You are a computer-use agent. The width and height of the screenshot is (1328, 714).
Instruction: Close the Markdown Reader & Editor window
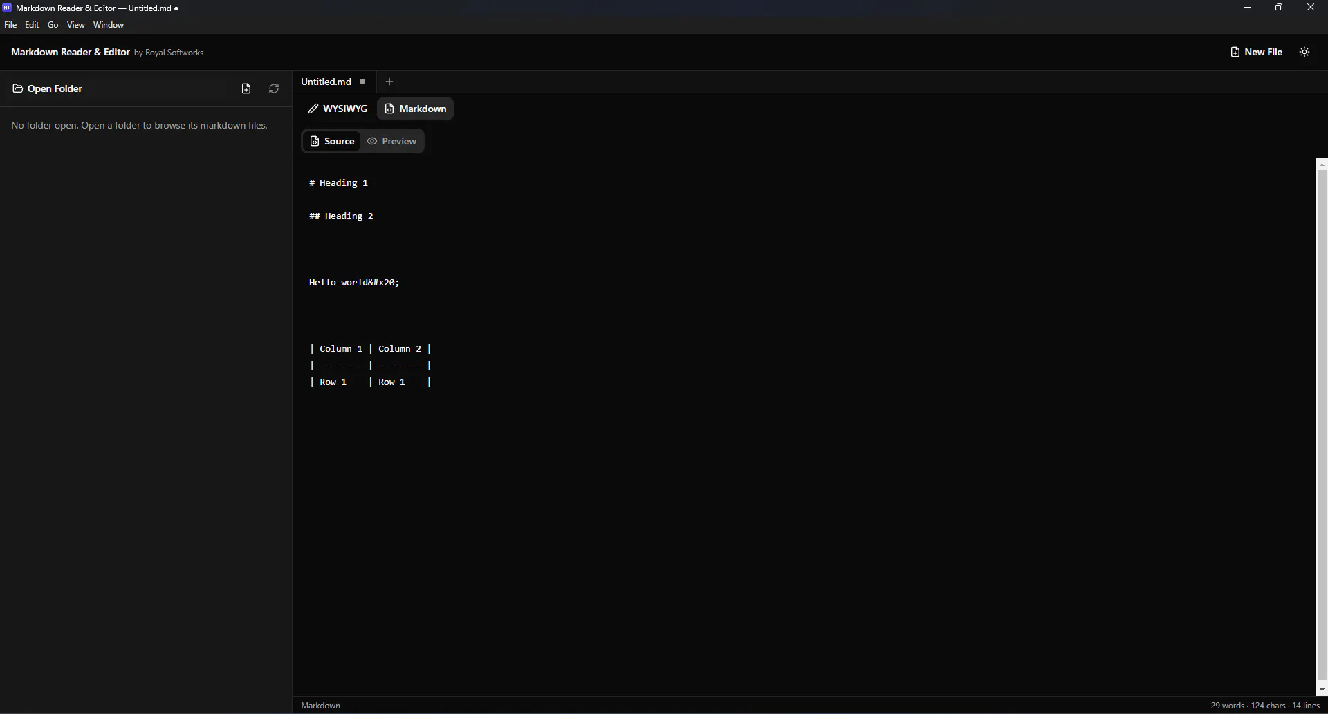click(x=1311, y=8)
